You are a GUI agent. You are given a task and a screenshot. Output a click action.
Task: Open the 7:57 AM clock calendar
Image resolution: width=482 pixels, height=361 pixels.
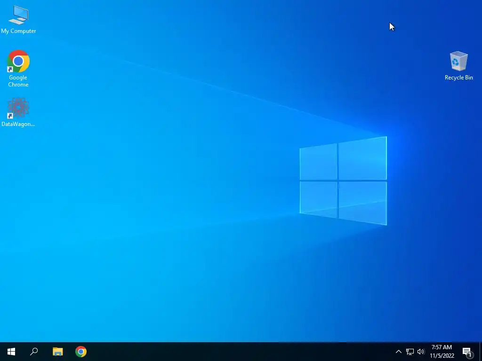point(442,352)
